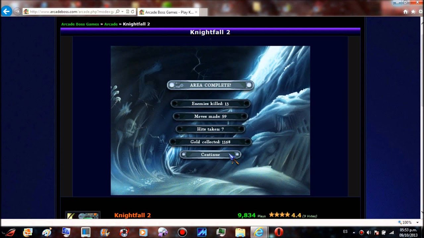Click the Knightfall 2 game thumbnail image
Screen dimensions: 424x238
83,215
